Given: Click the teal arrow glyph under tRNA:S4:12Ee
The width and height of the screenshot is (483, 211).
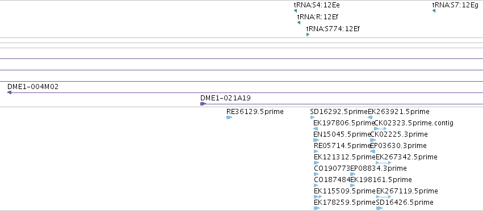Looking at the screenshot, I should (x=295, y=11).
